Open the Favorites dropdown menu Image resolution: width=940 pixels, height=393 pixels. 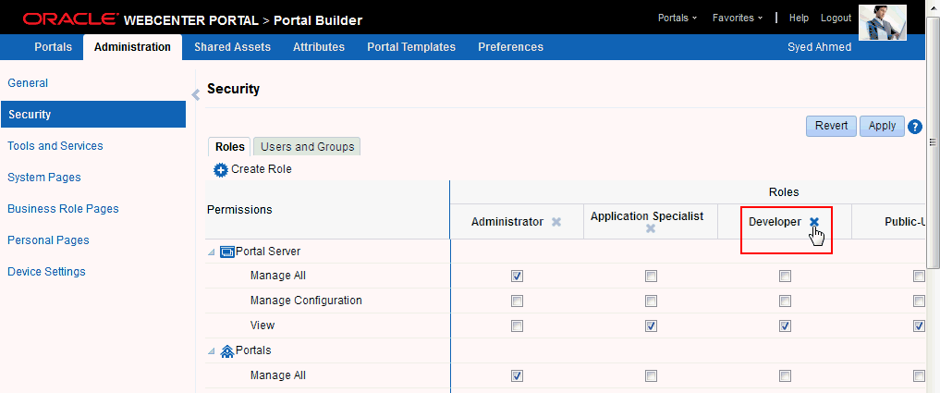pyautogui.click(x=738, y=18)
